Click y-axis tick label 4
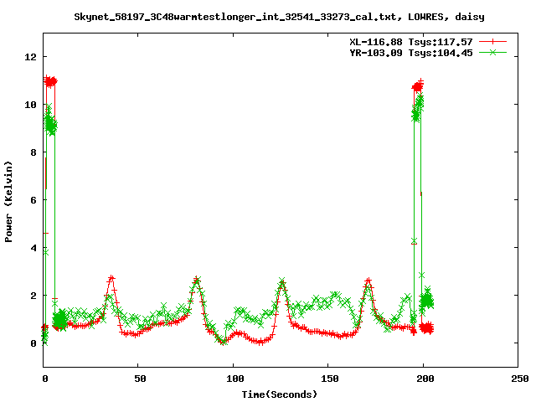Viewport: 536px width, 402px height. click(33, 248)
